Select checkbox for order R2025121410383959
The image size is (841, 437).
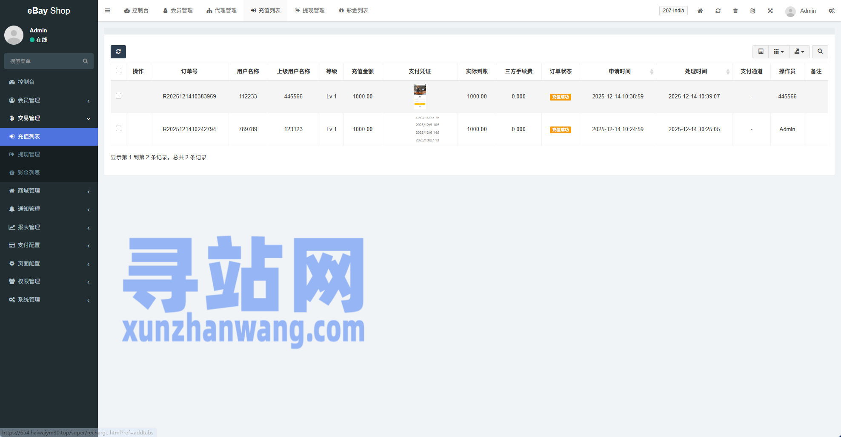[119, 96]
